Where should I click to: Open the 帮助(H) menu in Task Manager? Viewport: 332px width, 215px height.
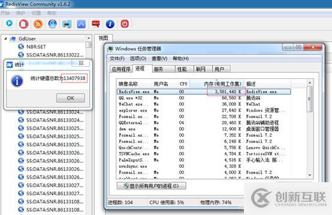(180, 59)
